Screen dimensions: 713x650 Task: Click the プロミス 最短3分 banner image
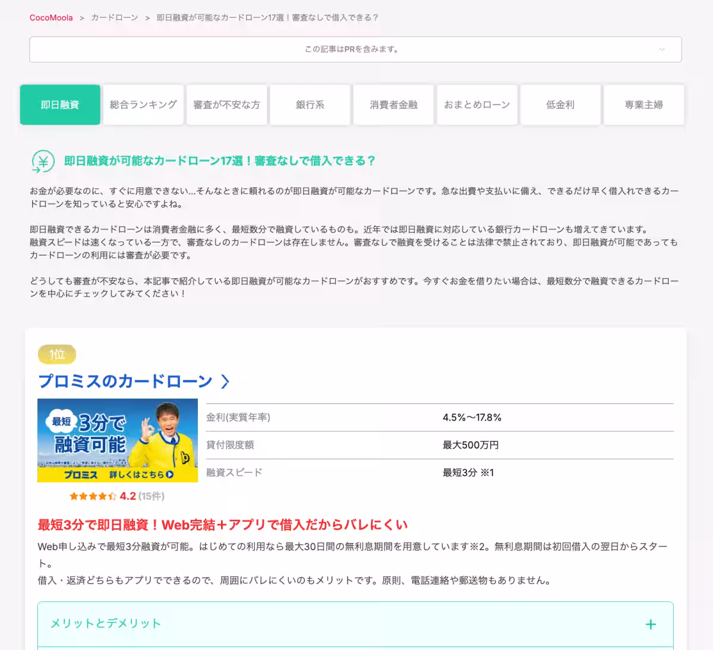117,440
